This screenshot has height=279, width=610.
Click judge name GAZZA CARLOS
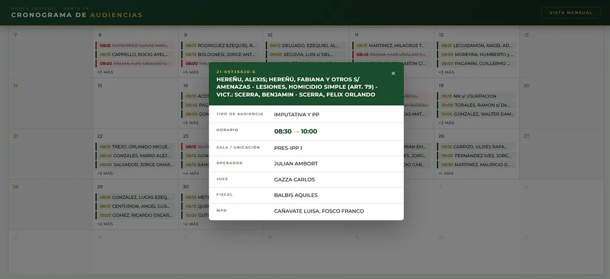coord(295,180)
